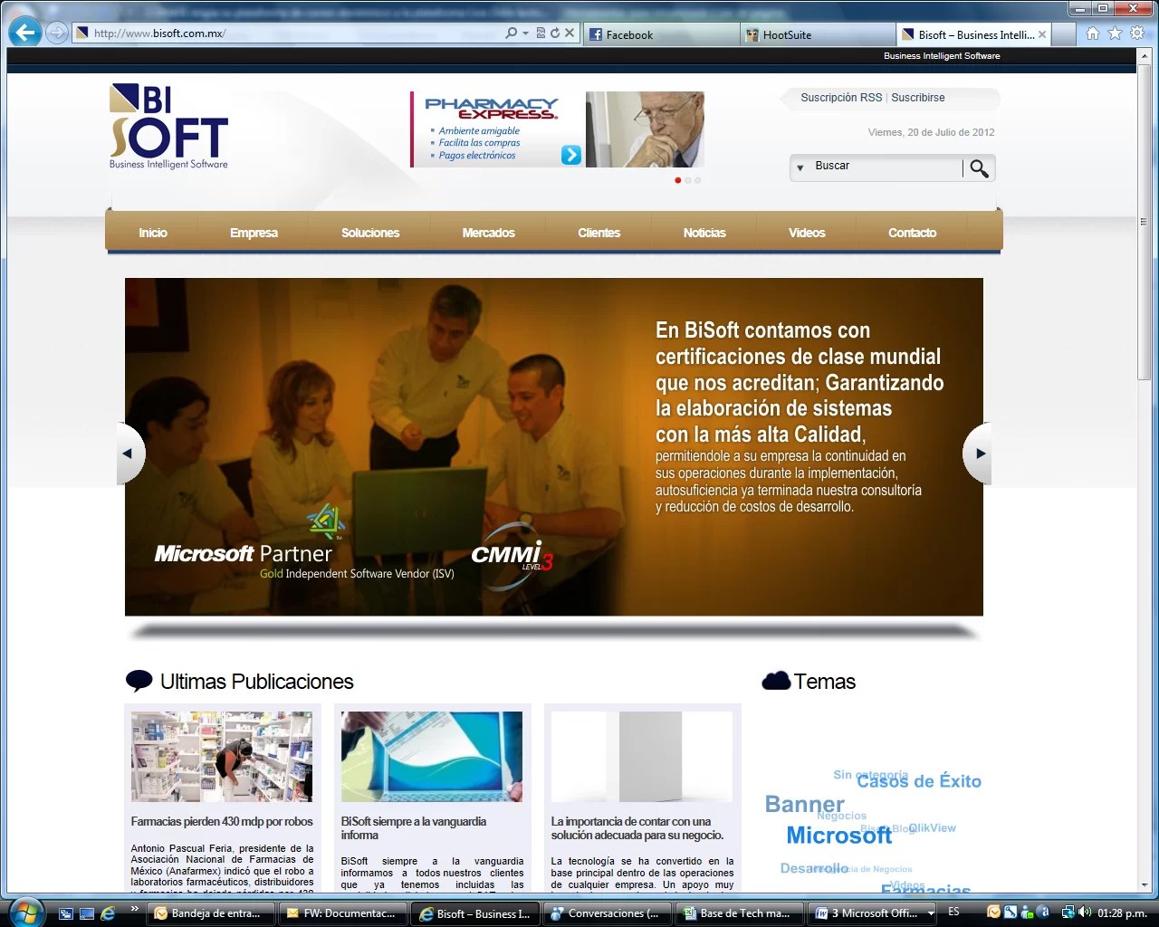Open the Pharmacy Express banner ad
The height and width of the screenshot is (927, 1159).
point(557,129)
